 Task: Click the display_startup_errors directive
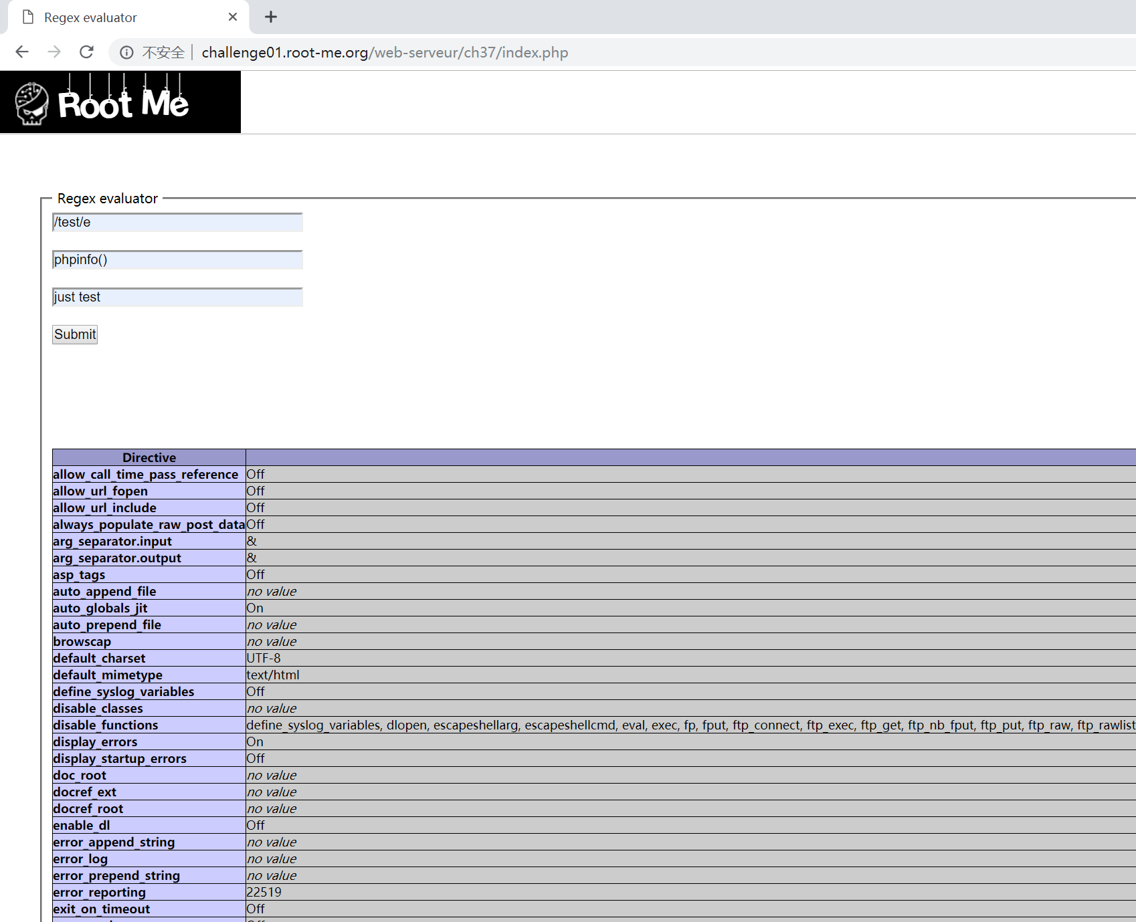120,758
